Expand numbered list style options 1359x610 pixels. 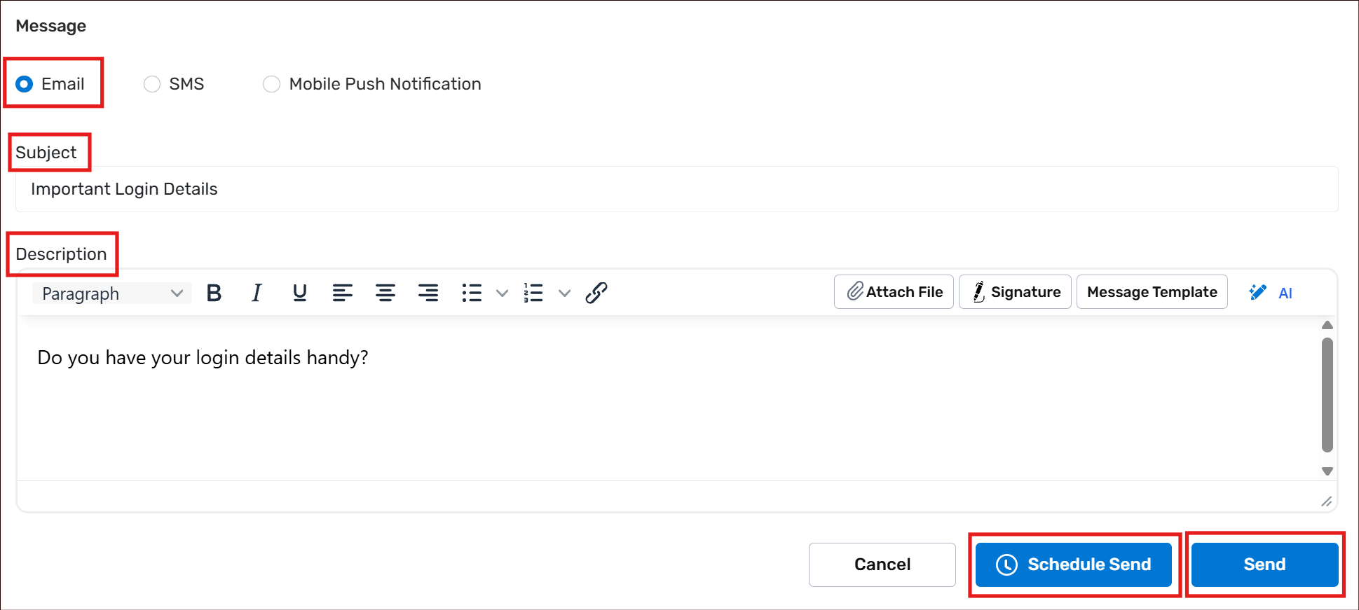coord(564,293)
